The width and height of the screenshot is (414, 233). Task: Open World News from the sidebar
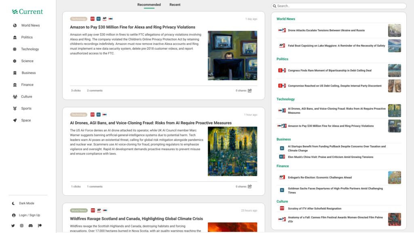point(30,25)
